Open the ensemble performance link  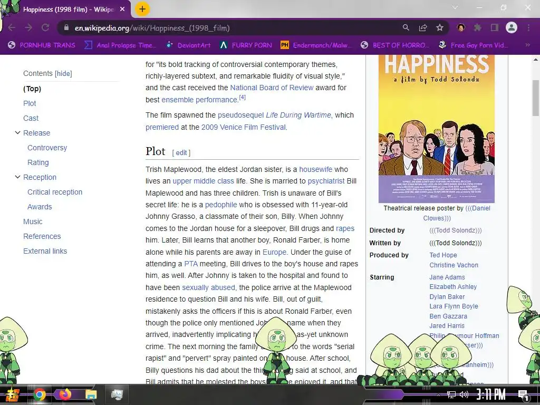point(199,100)
